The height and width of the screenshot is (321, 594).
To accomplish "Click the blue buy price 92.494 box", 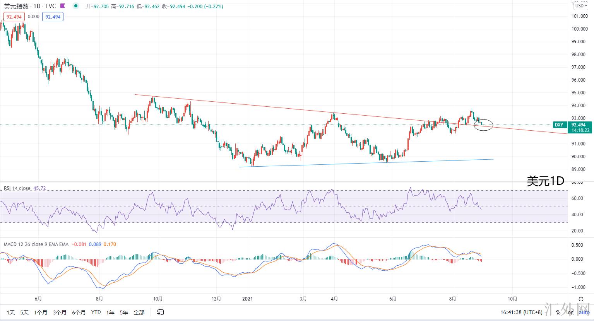I will (53, 17).
